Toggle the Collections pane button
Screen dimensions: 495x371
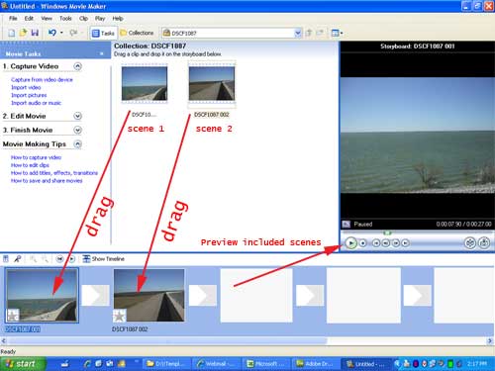tap(137, 33)
